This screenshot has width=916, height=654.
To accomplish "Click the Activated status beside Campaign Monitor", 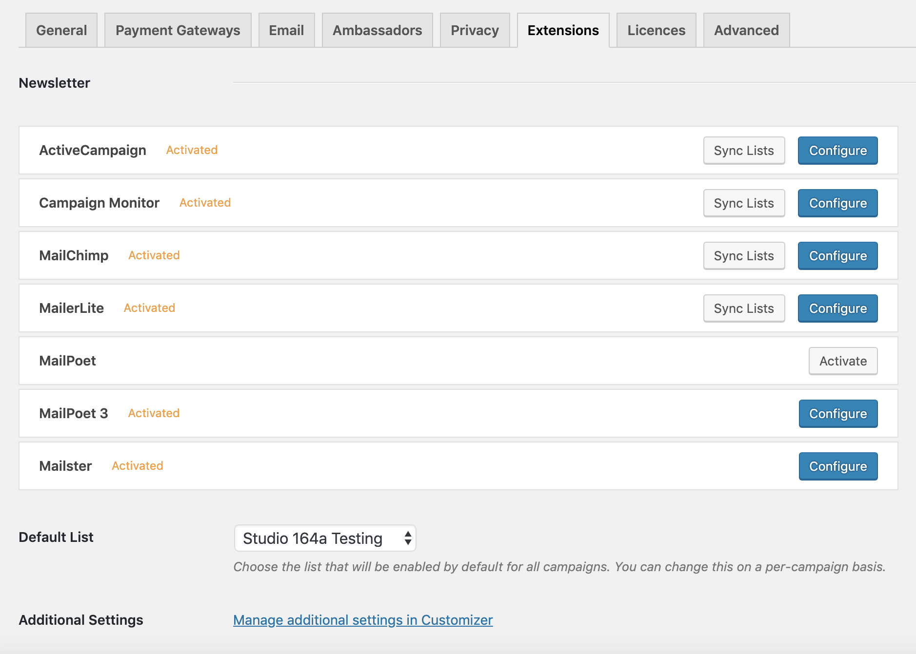I will pos(205,203).
